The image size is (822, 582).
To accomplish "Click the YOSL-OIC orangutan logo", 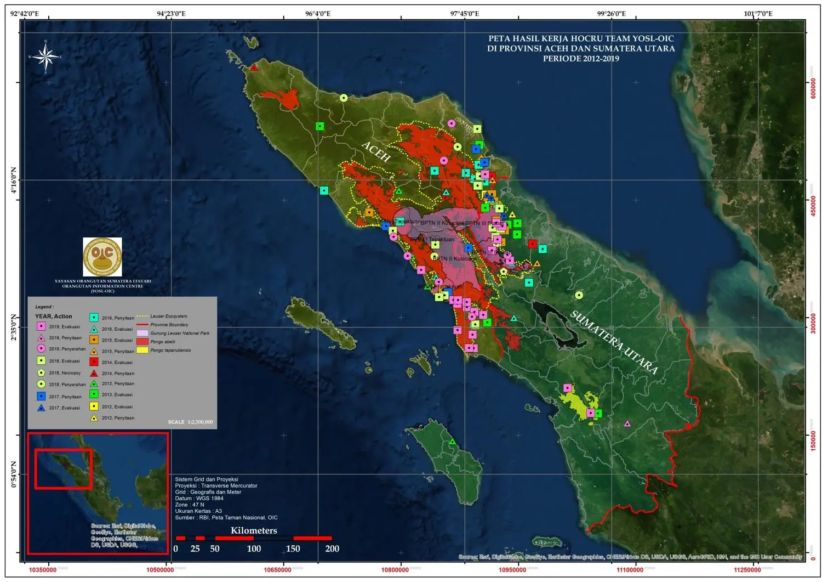I will point(102,257).
